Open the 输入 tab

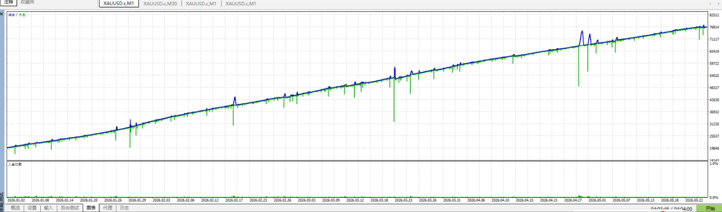[x=48, y=208]
